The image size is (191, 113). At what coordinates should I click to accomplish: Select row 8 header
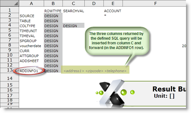click(x=9, y=45)
